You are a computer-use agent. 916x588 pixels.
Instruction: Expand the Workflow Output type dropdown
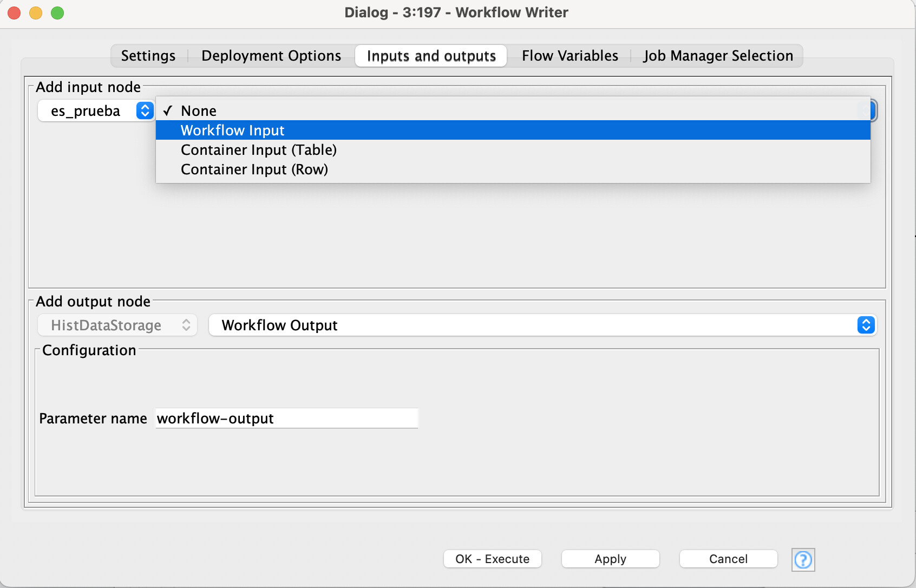click(x=542, y=325)
